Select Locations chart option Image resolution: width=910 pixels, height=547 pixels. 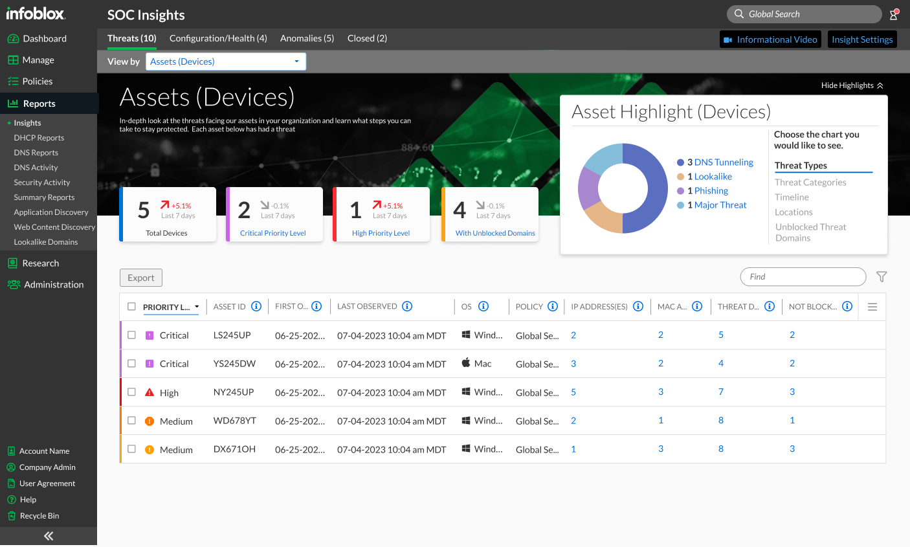(793, 212)
